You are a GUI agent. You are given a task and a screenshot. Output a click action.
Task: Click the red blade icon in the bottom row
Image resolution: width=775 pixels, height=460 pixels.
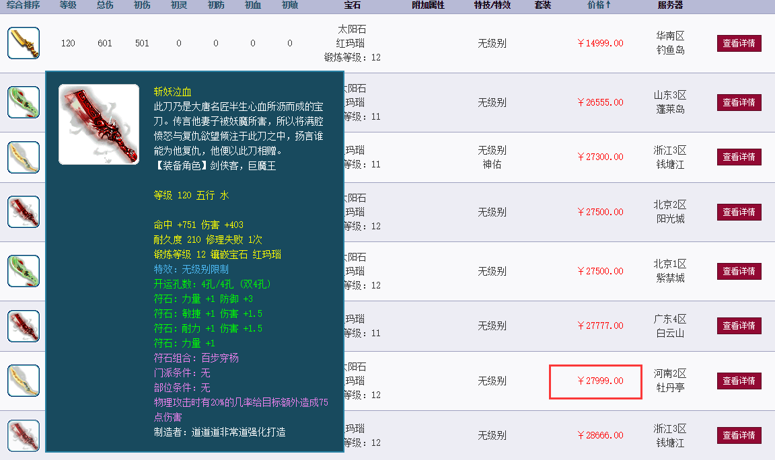pos(23,434)
